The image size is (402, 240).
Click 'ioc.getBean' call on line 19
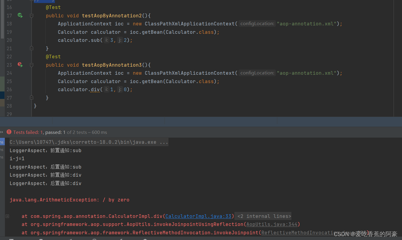tap(146, 32)
